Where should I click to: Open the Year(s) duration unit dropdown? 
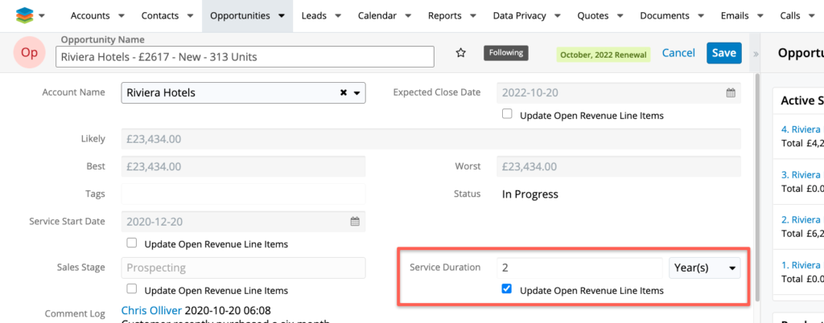point(705,268)
